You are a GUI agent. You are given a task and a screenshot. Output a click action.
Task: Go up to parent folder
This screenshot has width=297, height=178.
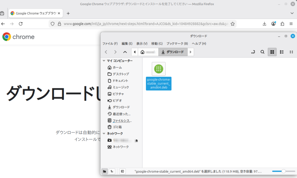(x=125, y=52)
